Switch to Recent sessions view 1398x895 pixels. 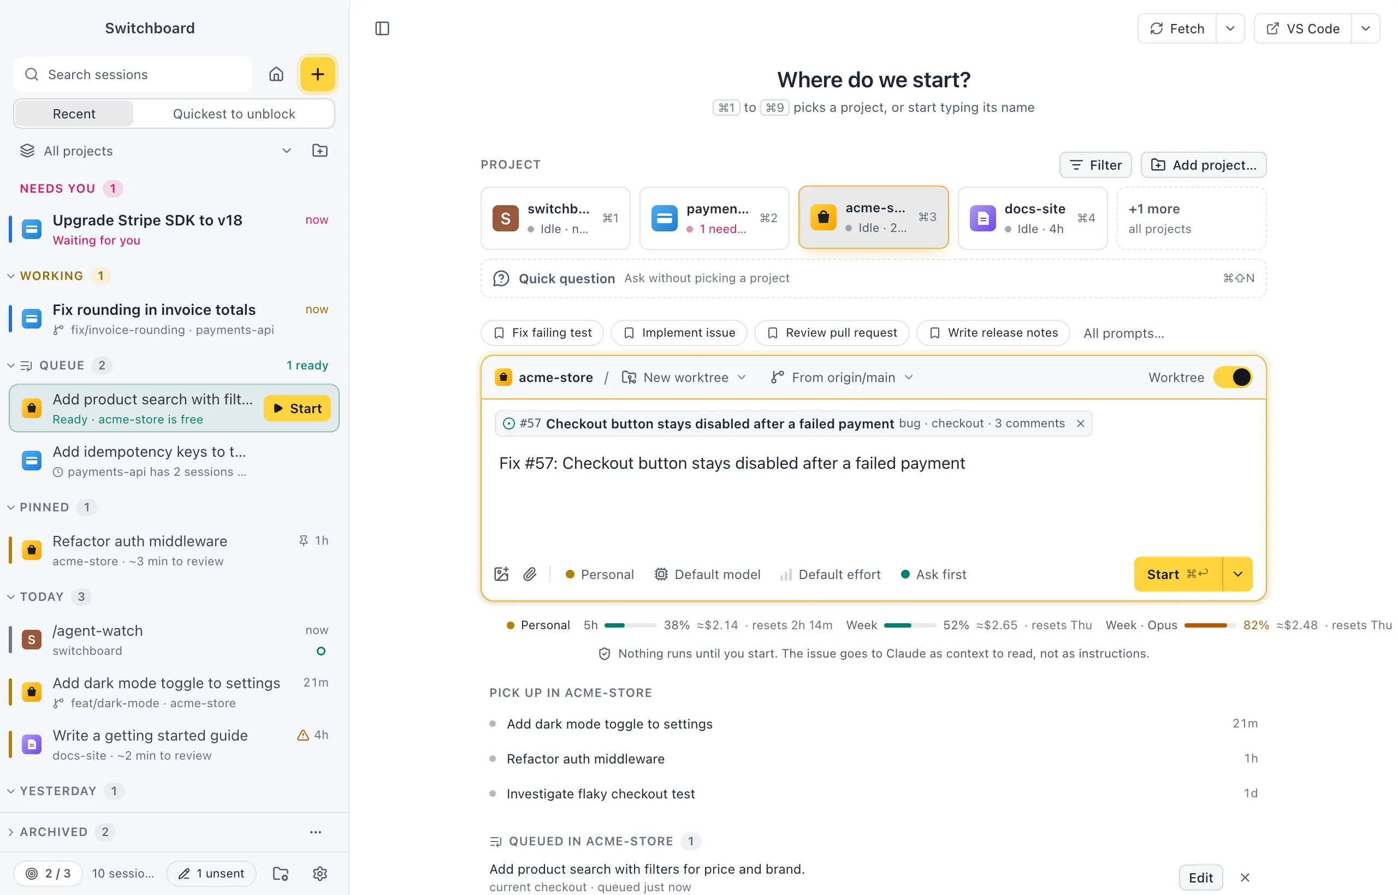74,114
